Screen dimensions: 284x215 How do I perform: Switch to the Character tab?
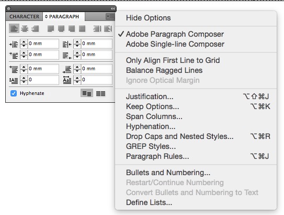[24, 17]
